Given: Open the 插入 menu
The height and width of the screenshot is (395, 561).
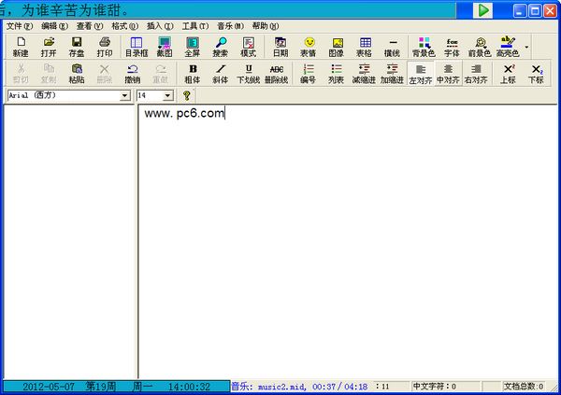Looking at the screenshot, I should pyautogui.click(x=160, y=26).
